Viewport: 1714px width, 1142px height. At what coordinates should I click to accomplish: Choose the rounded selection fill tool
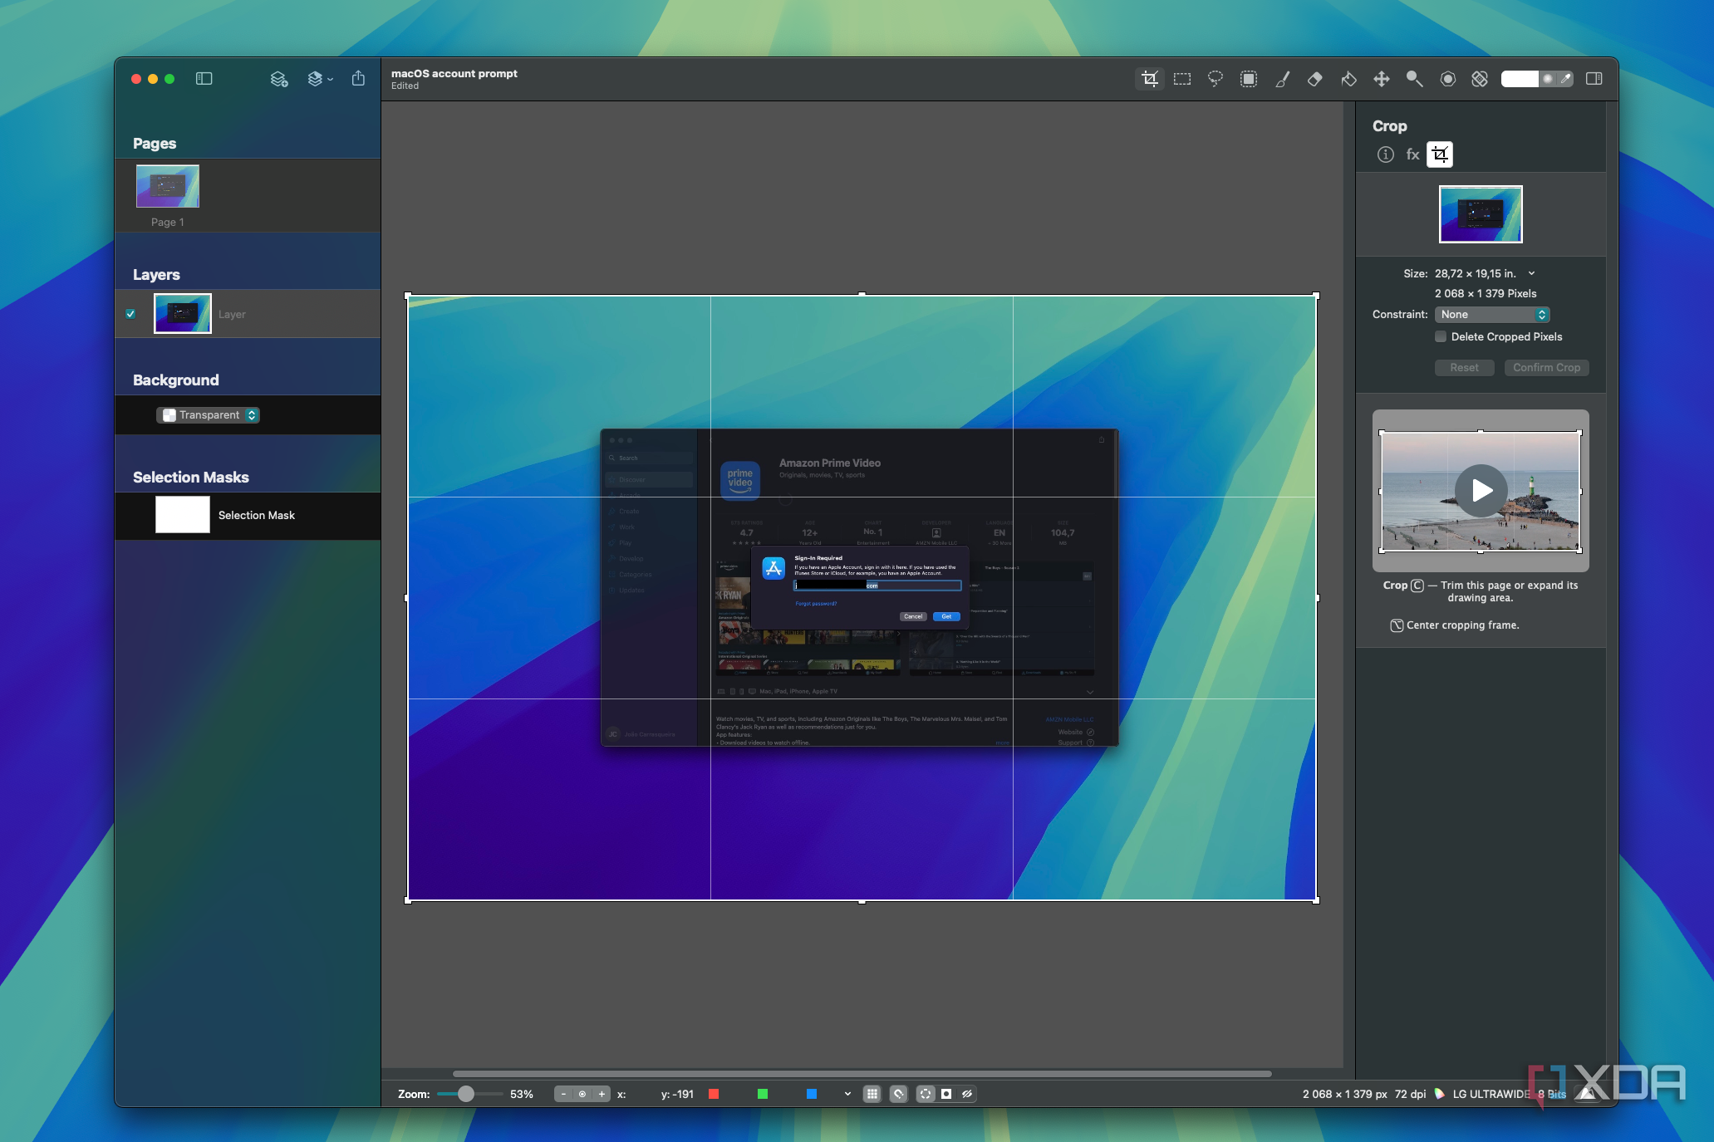1249,79
